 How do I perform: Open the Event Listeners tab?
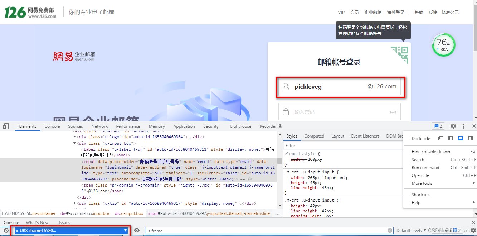pos(365,136)
